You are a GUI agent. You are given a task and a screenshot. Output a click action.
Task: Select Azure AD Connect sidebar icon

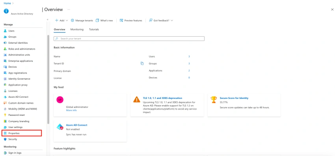click(x=6, y=97)
